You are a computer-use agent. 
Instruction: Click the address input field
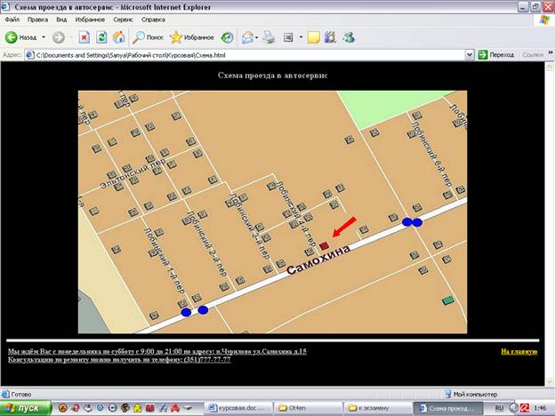pos(250,55)
